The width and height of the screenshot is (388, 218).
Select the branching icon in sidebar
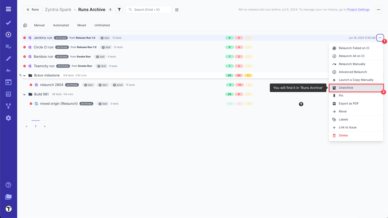click(x=8, y=106)
